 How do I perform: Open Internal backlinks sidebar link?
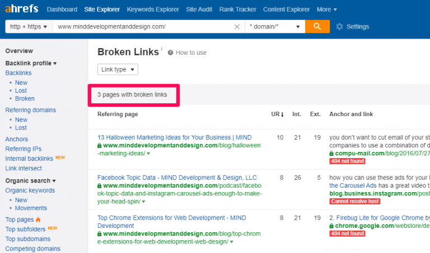click(29, 159)
